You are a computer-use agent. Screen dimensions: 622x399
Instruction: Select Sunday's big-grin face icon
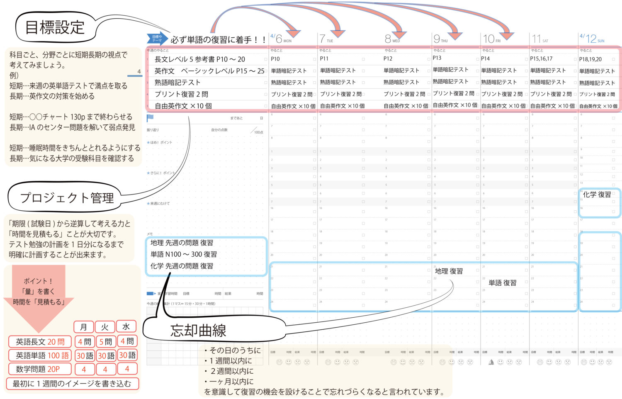(584, 362)
